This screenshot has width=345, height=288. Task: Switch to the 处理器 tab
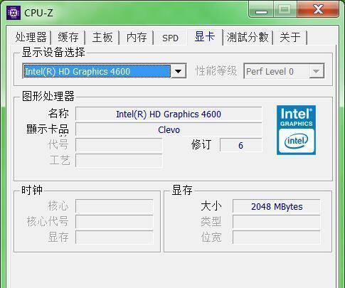[31, 38]
